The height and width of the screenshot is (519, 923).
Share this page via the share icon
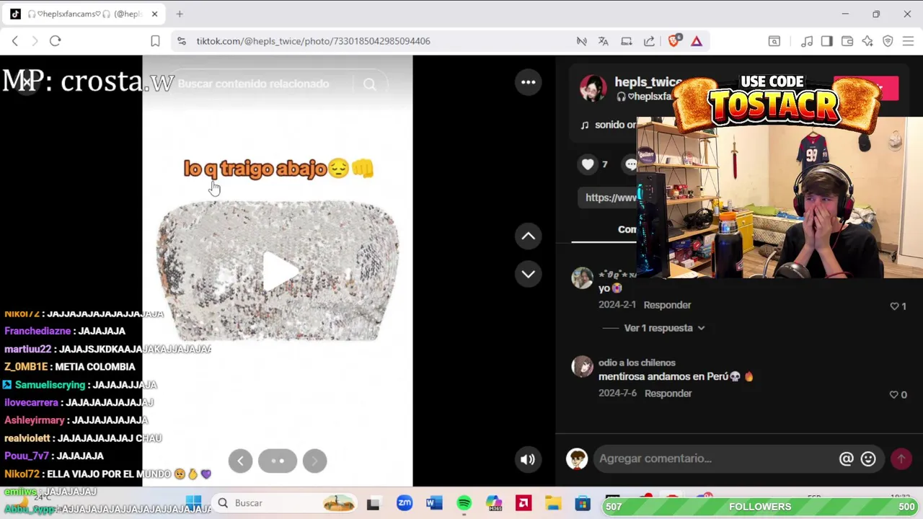pos(649,41)
